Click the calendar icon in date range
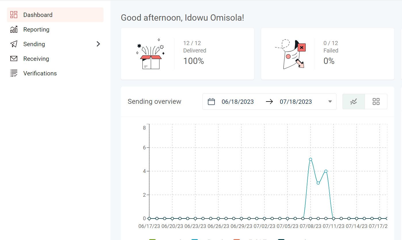The height and width of the screenshot is (240, 402). [211, 102]
